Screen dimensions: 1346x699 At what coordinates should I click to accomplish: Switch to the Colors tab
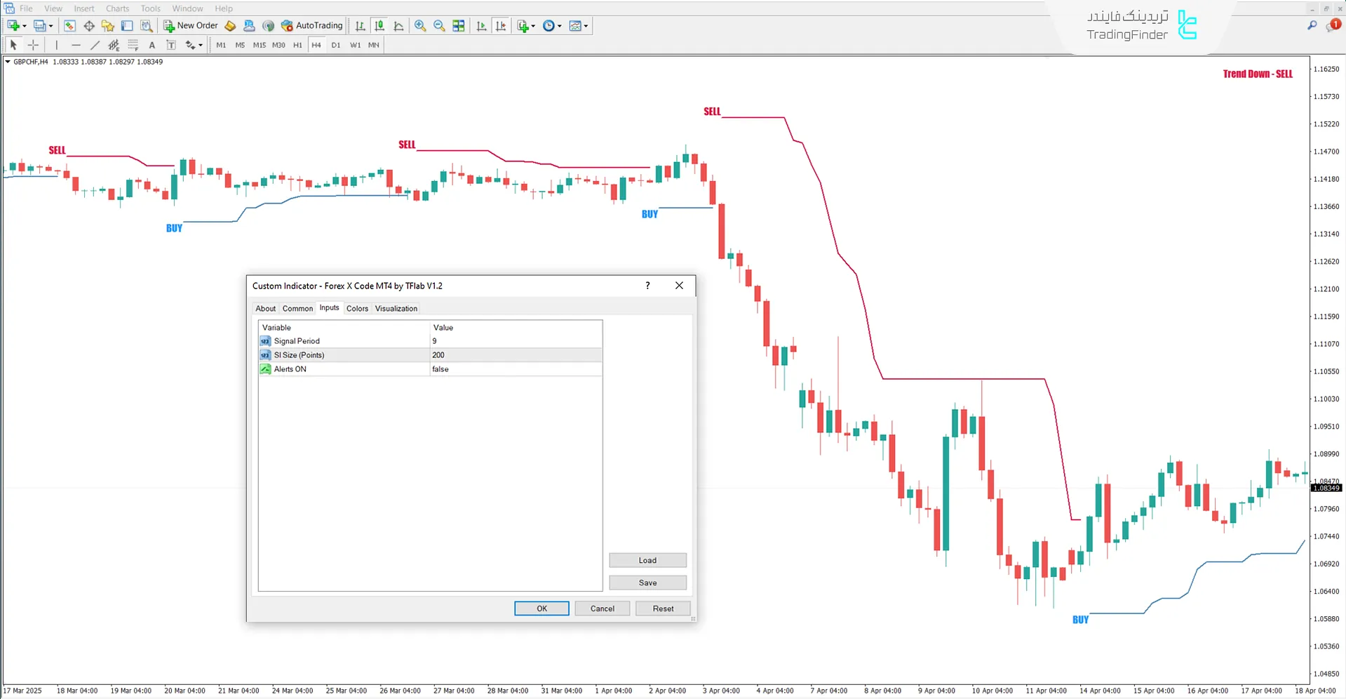tap(357, 308)
